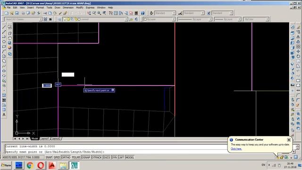Screen dimensions: 302x170
Task: Select the Line tool in Draw toolbar
Action: coord(4,27)
